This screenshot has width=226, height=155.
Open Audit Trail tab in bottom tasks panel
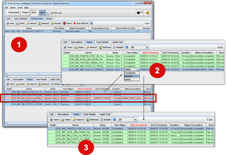(105, 115)
